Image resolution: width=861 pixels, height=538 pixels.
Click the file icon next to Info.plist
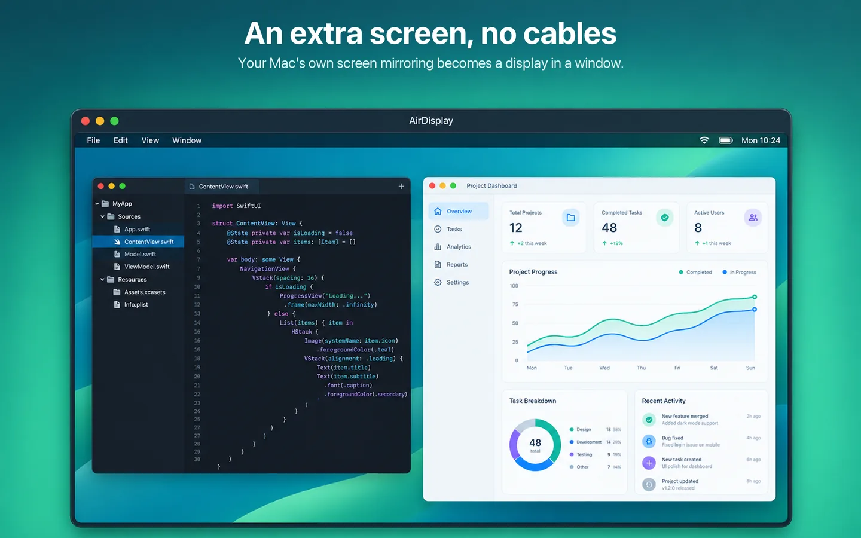click(x=117, y=305)
